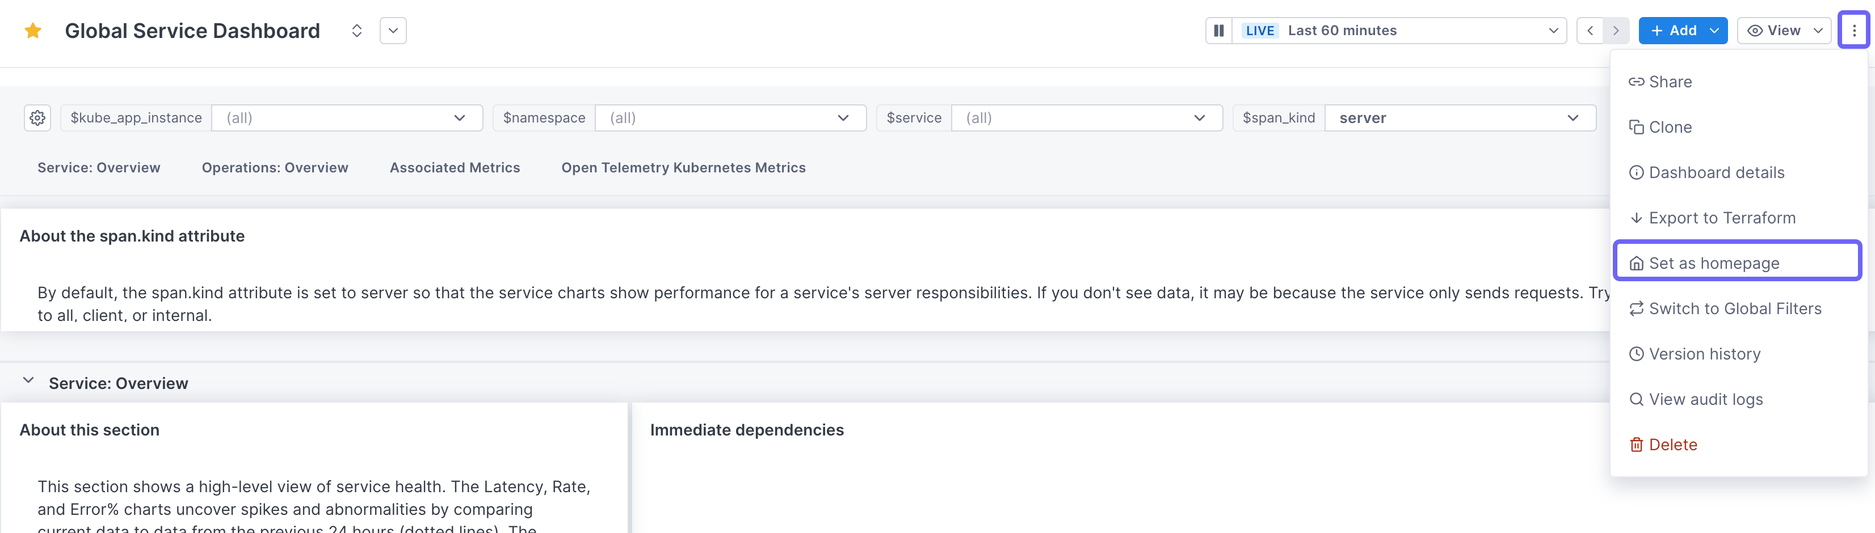The width and height of the screenshot is (1875, 533).
Task: Go to next time range arrow
Action: coord(1616,31)
